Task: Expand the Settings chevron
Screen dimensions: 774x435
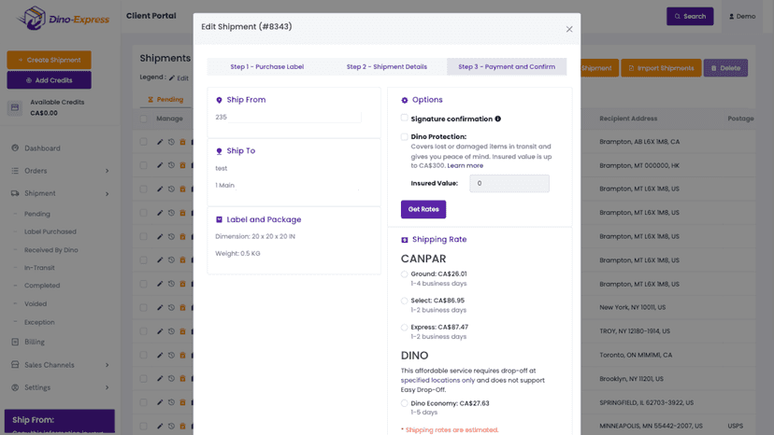Action: [x=107, y=387]
